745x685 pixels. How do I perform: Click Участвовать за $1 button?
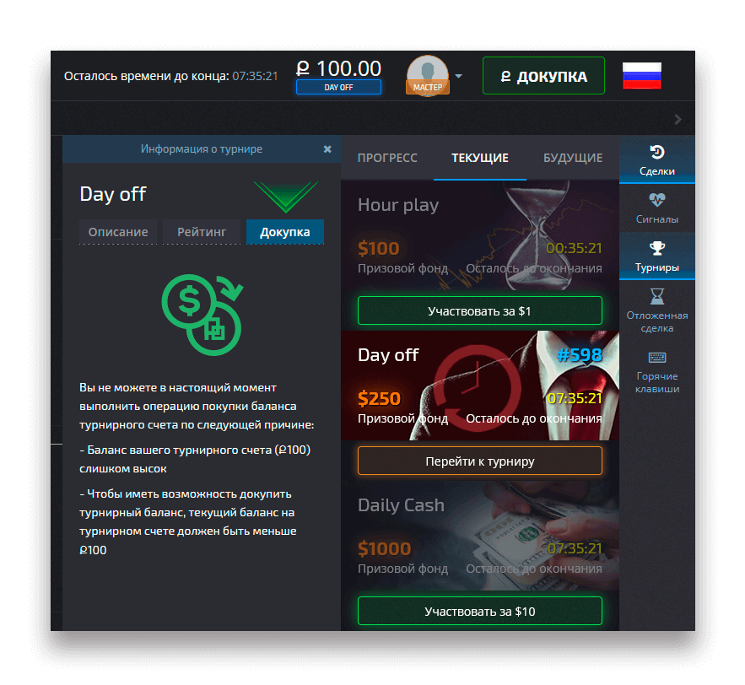coord(480,310)
